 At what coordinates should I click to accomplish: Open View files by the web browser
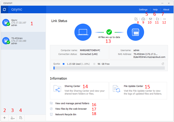pyautogui.click(x=71, y=109)
